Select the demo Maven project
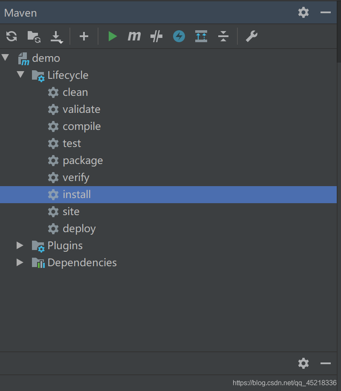This screenshot has width=341, height=391. [46, 58]
